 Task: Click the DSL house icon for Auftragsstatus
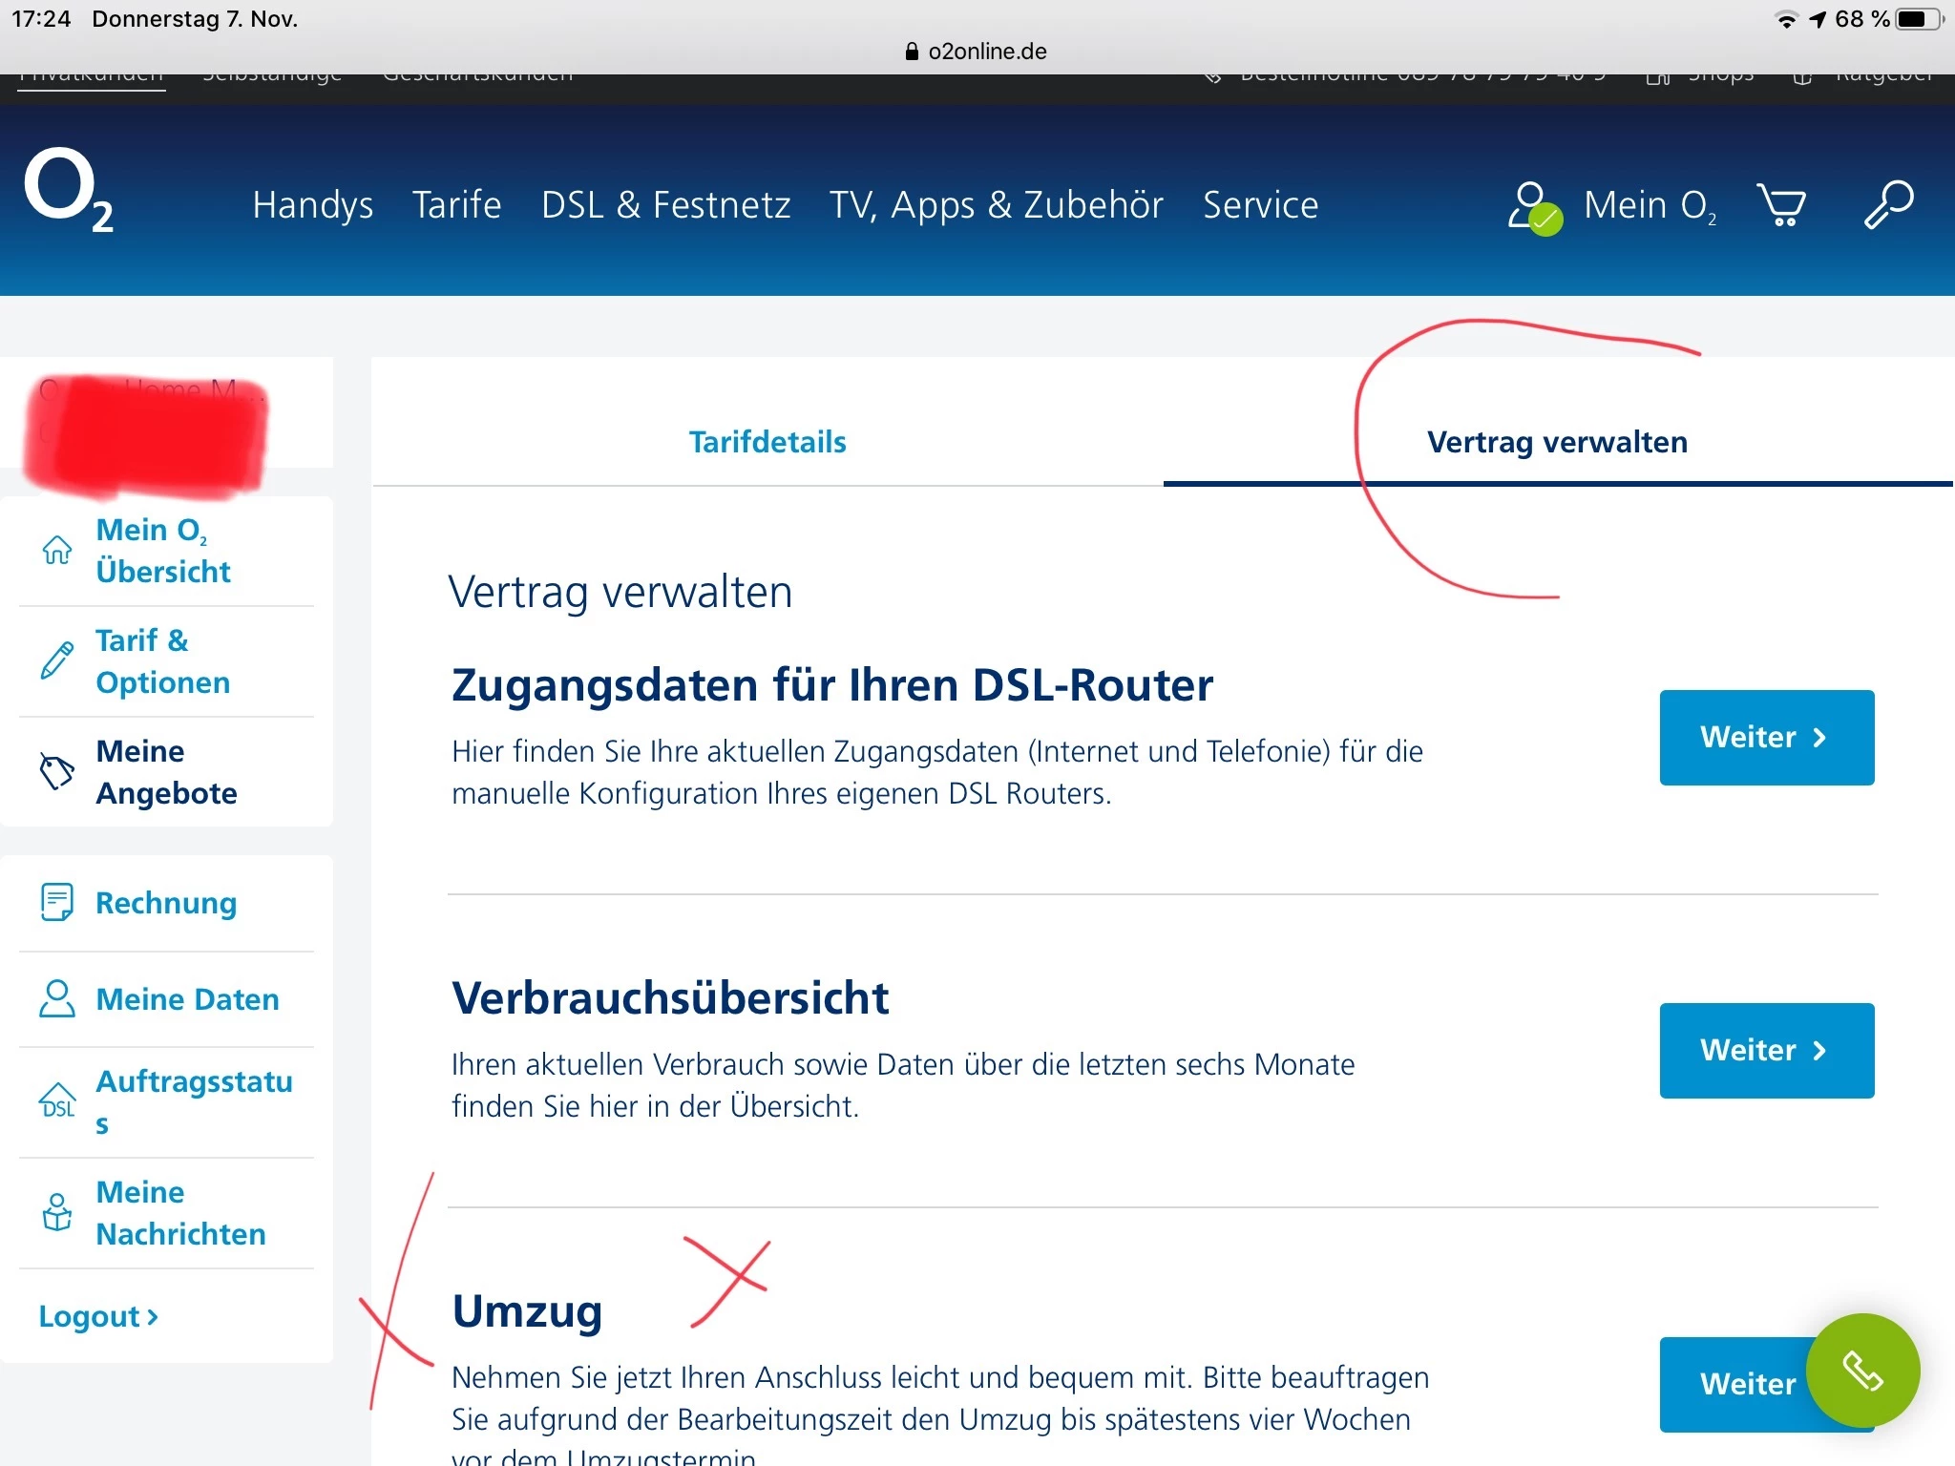(57, 1101)
